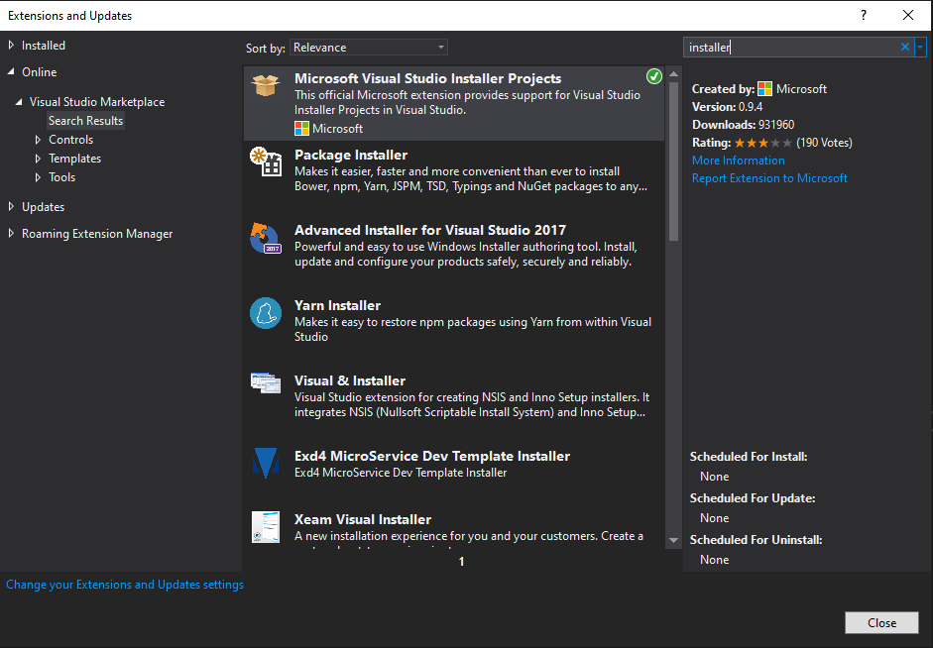
Task: Select the Controls tree item
Action: pyautogui.click(x=70, y=140)
